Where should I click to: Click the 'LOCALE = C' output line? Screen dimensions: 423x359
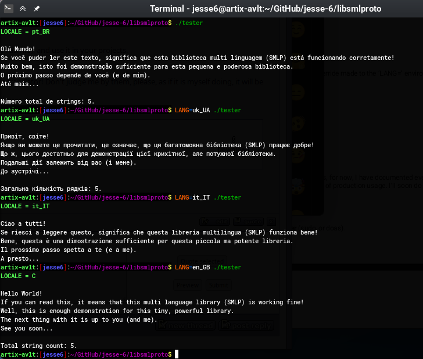coord(18,276)
